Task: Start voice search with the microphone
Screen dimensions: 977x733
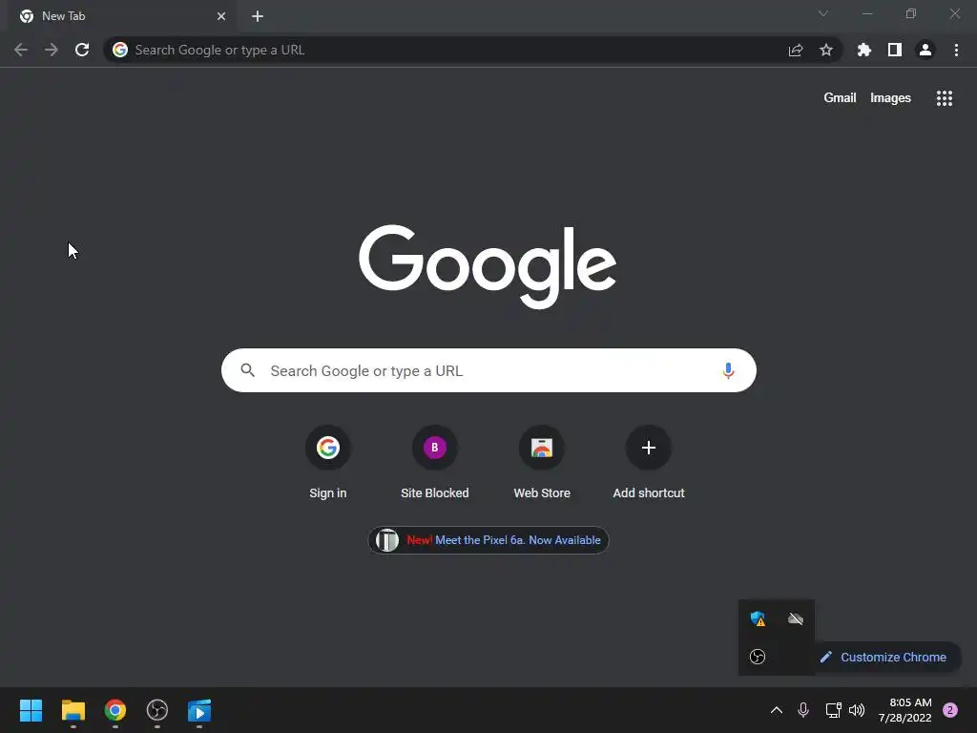Action: (x=728, y=371)
